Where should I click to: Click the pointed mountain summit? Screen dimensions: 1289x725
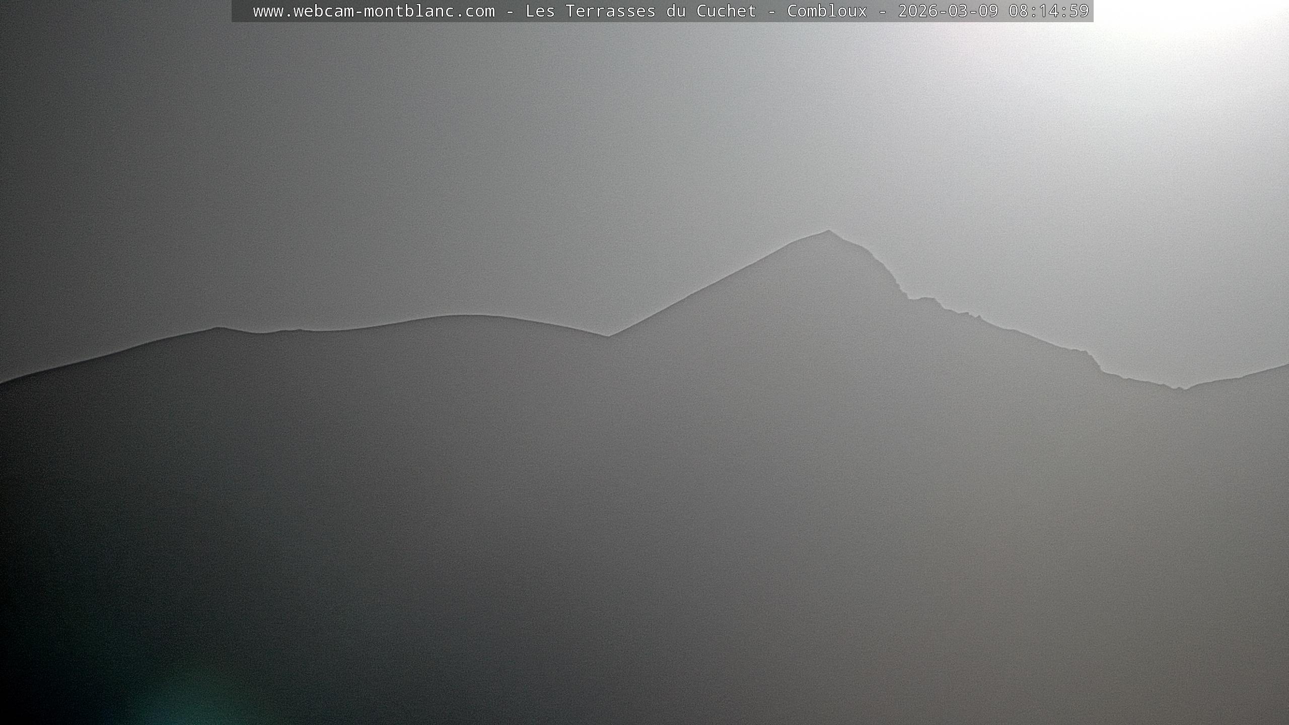pos(828,232)
